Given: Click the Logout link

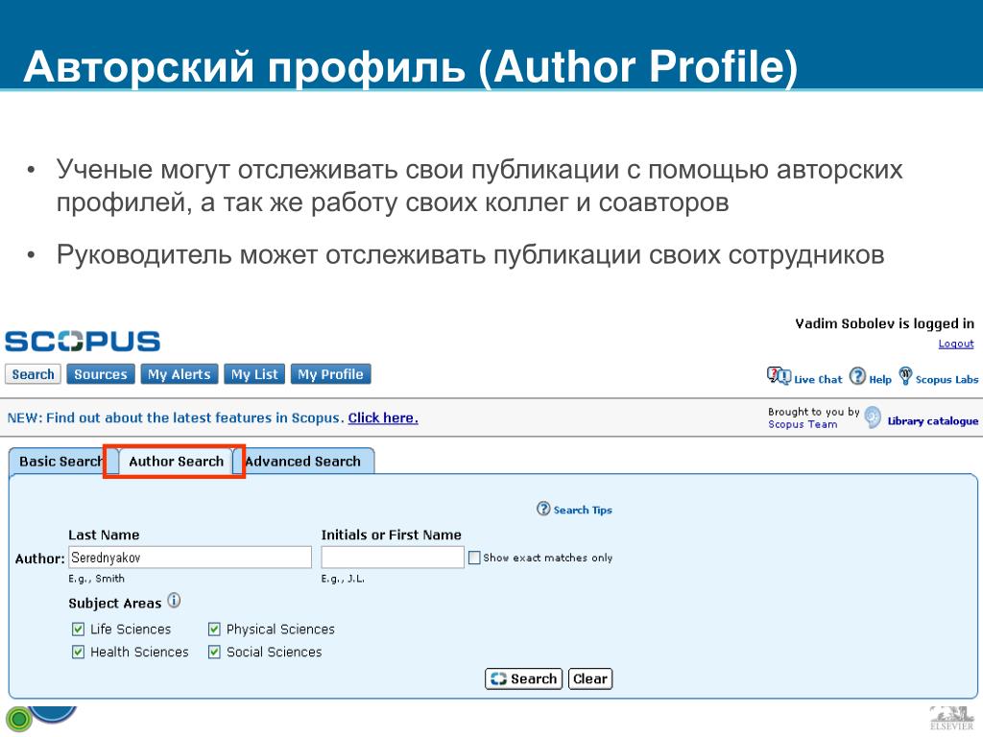Looking at the screenshot, I should tap(956, 344).
